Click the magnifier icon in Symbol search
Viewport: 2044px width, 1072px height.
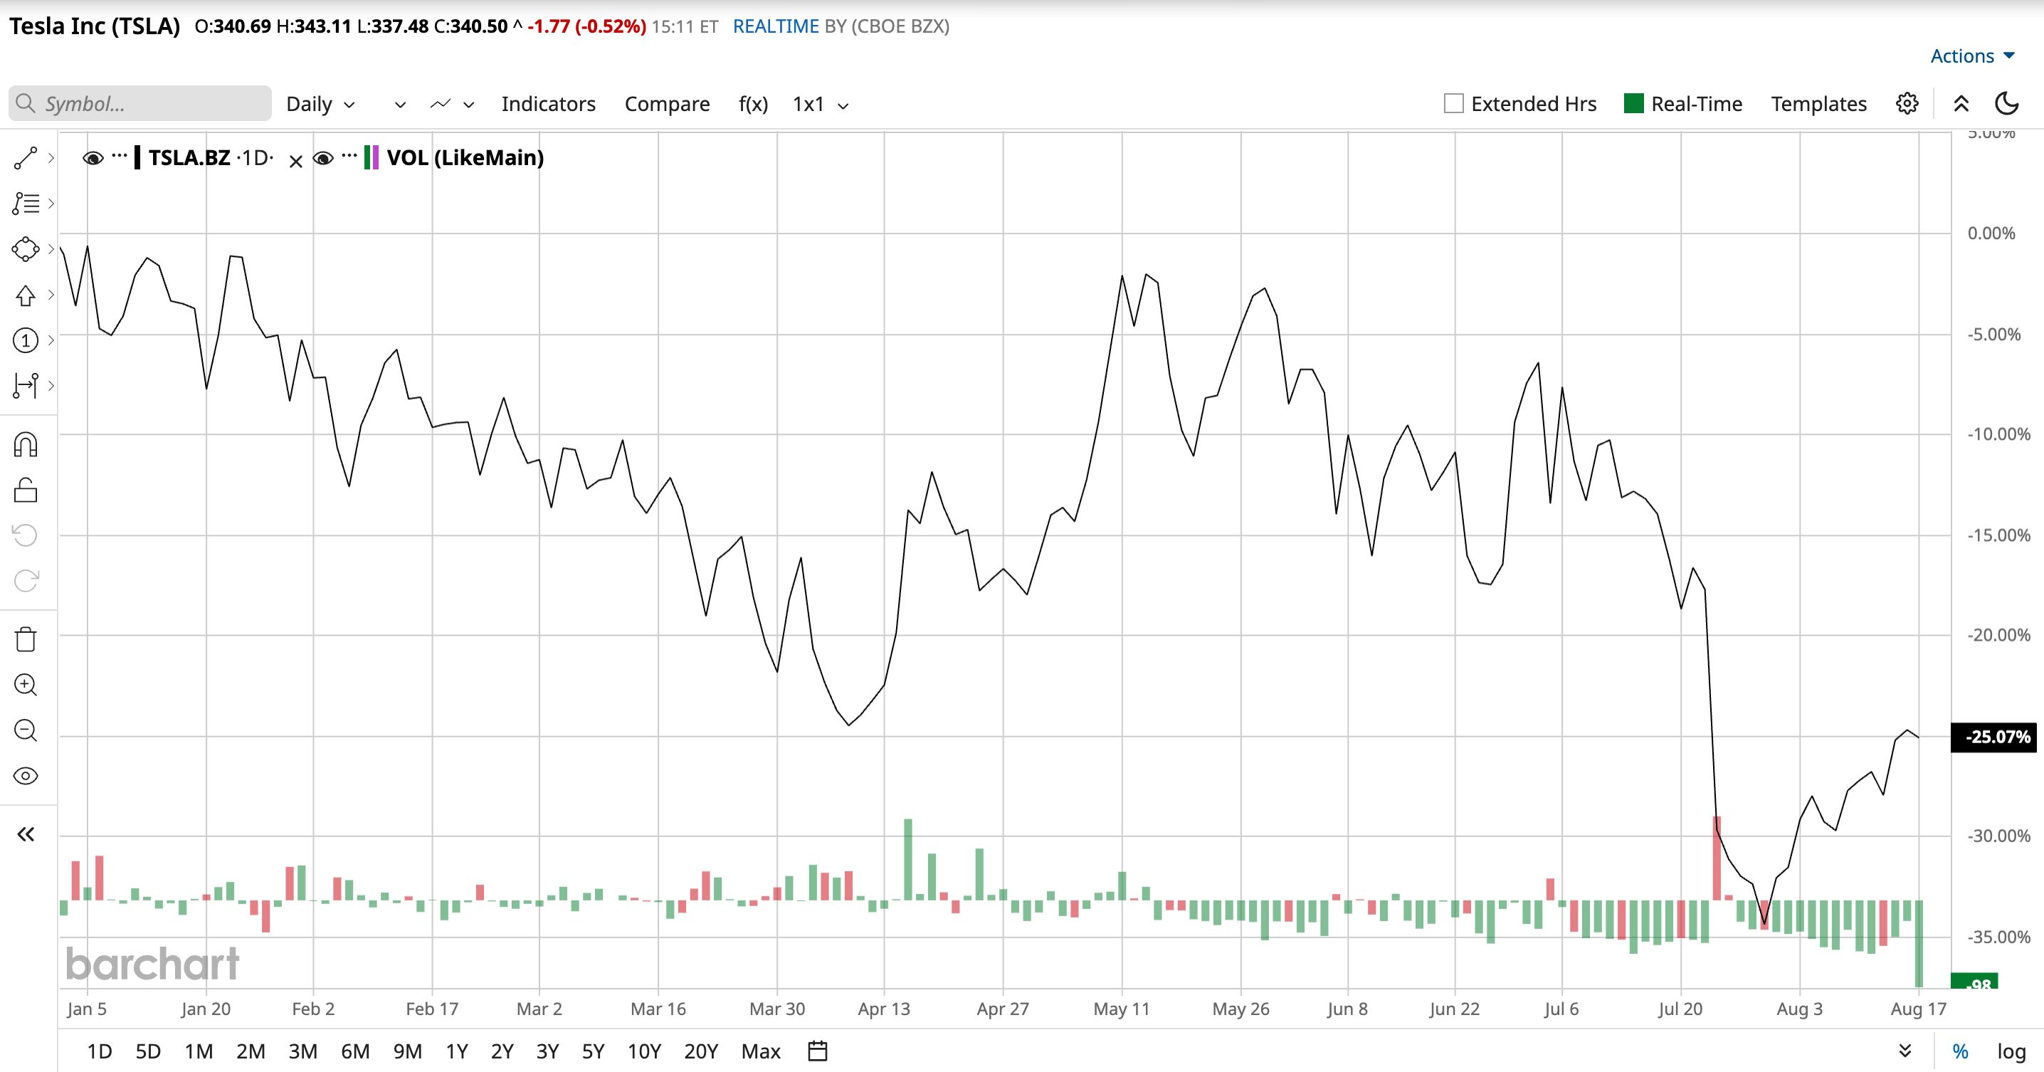click(26, 103)
